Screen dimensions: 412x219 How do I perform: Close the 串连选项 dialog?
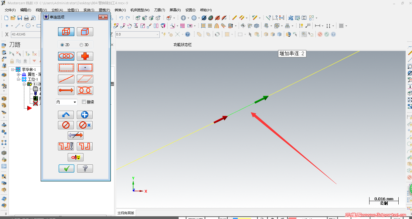103,17
